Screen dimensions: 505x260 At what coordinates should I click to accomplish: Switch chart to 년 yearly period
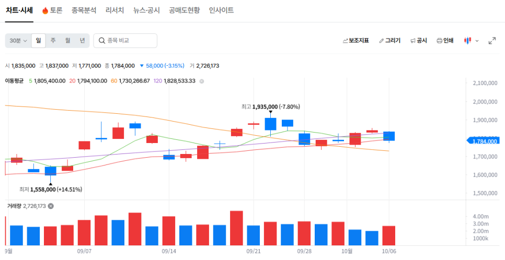pos(83,41)
